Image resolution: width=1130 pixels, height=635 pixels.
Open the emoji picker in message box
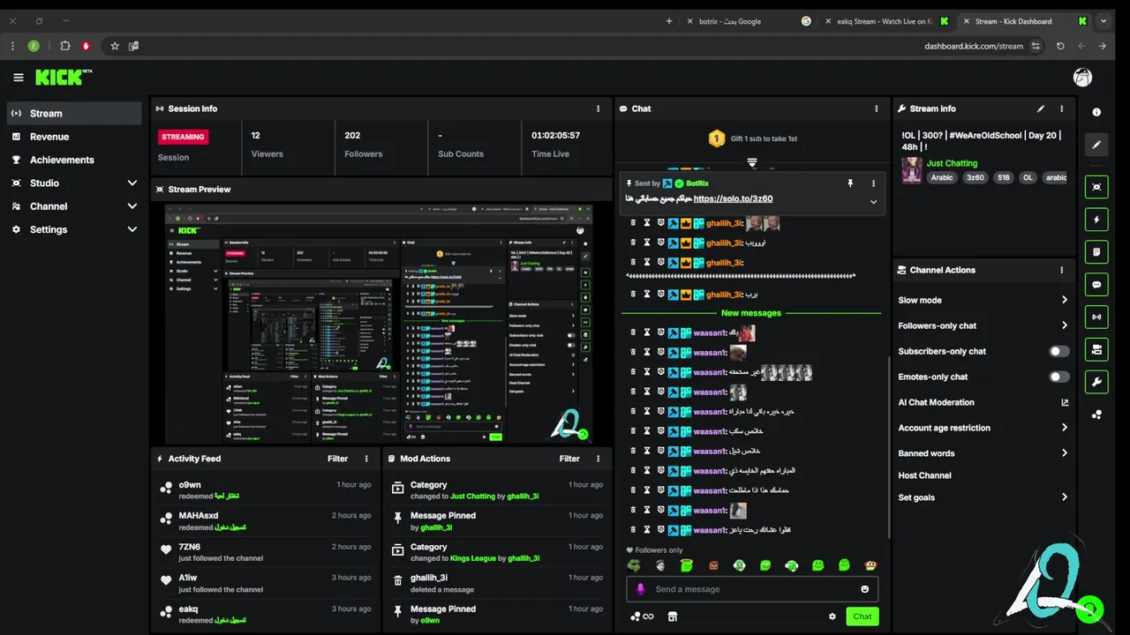click(864, 589)
